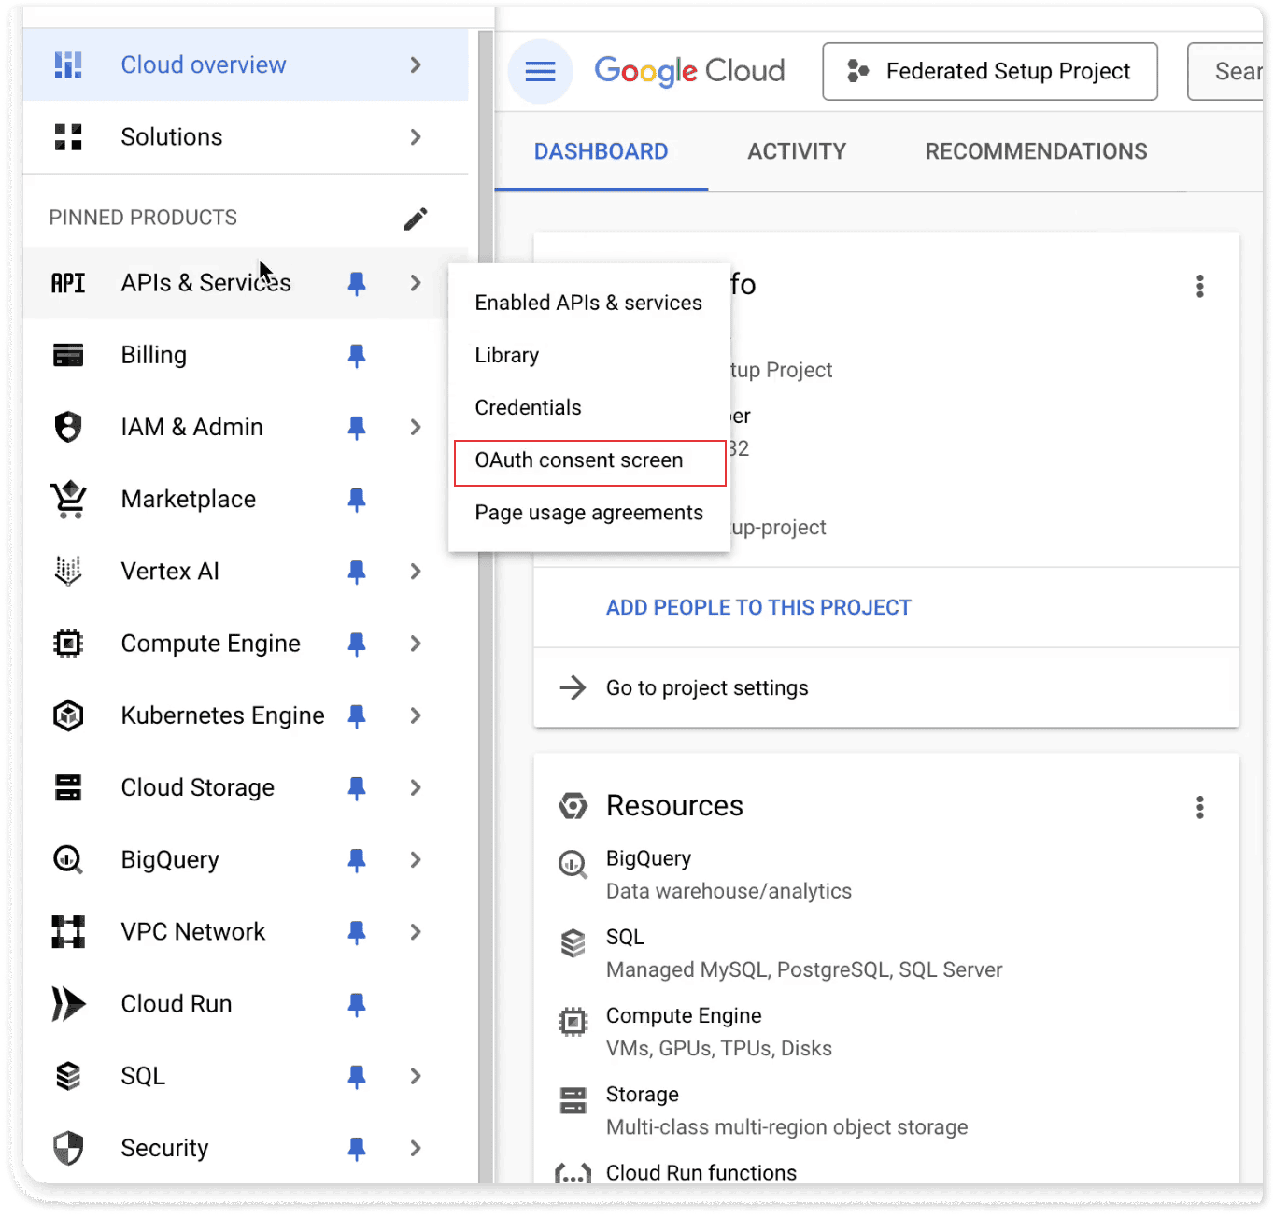Open Resources card three-dot menu

[x=1199, y=807]
